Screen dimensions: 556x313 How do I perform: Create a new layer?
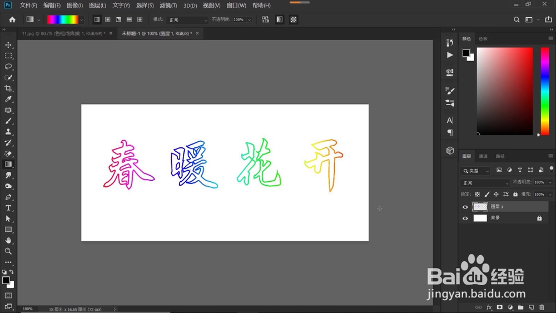(x=531, y=307)
